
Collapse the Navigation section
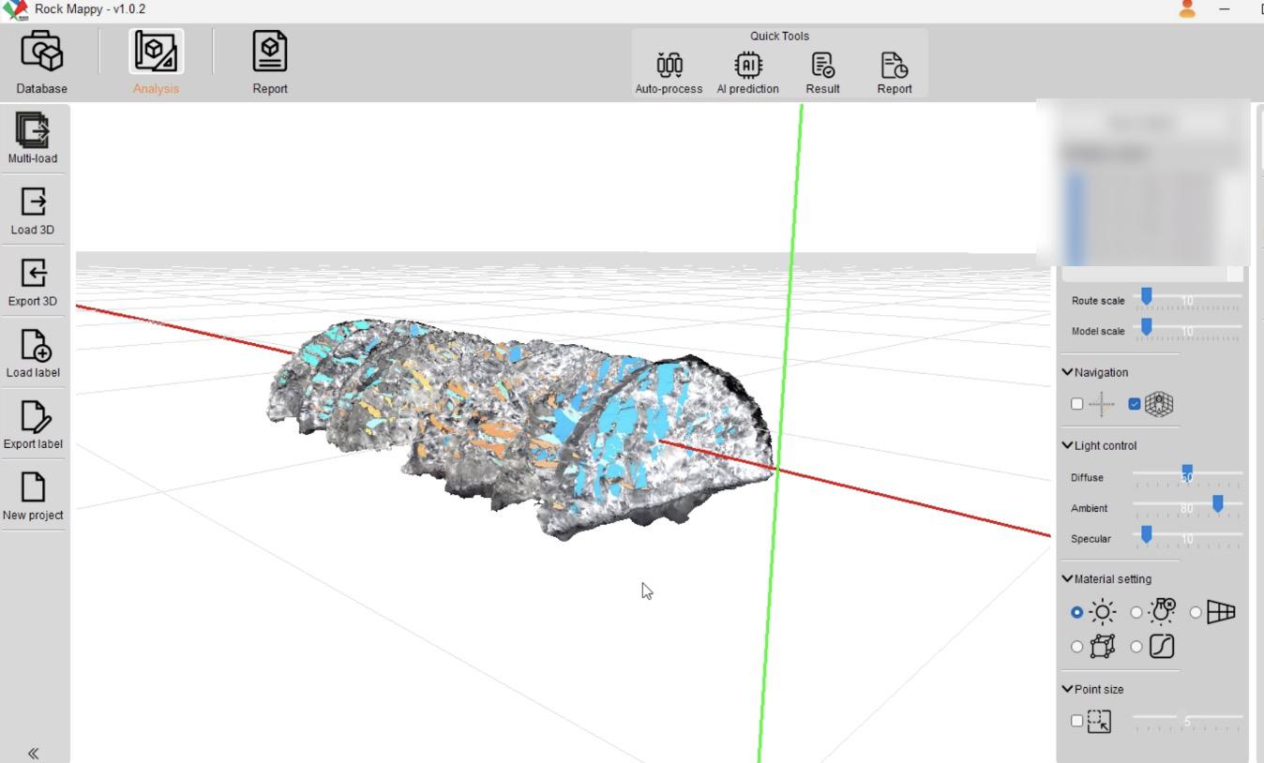click(x=1067, y=372)
